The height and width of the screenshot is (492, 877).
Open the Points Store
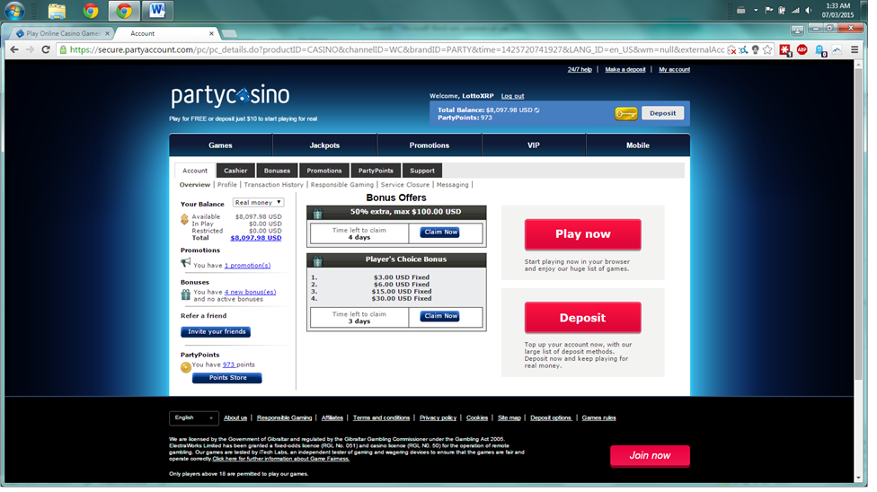[x=227, y=379]
